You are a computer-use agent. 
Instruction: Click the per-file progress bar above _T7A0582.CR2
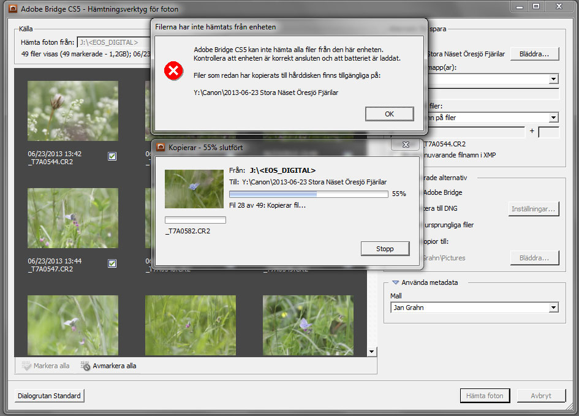pos(195,220)
